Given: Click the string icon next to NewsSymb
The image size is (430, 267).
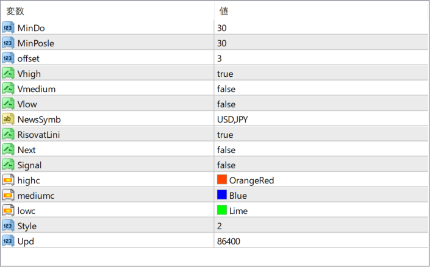Looking at the screenshot, I should coord(8,119).
